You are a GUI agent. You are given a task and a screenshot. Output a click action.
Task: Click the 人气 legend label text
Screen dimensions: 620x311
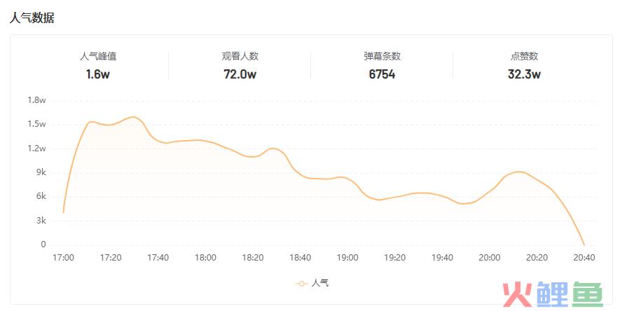pyautogui.click(x=320, y=283)
